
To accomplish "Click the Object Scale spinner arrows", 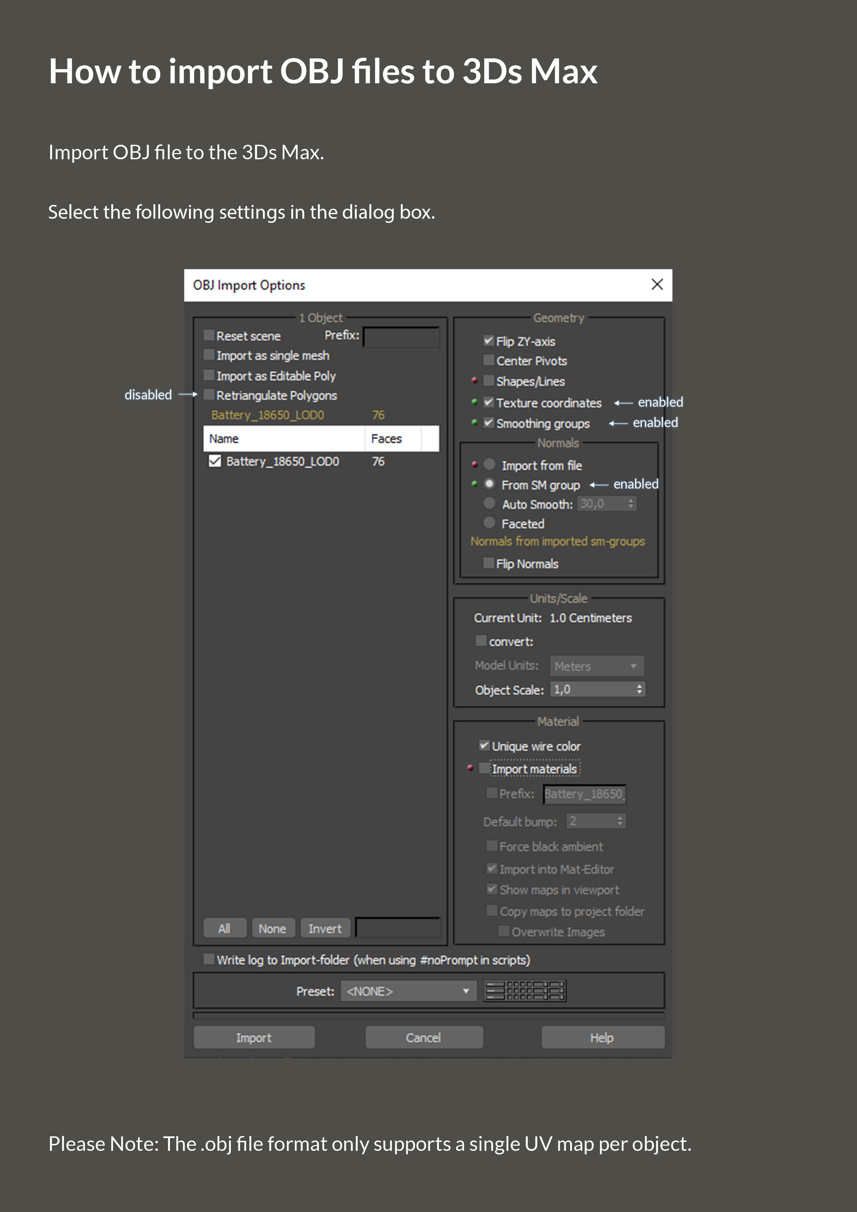I will click(x=639, y=689).
